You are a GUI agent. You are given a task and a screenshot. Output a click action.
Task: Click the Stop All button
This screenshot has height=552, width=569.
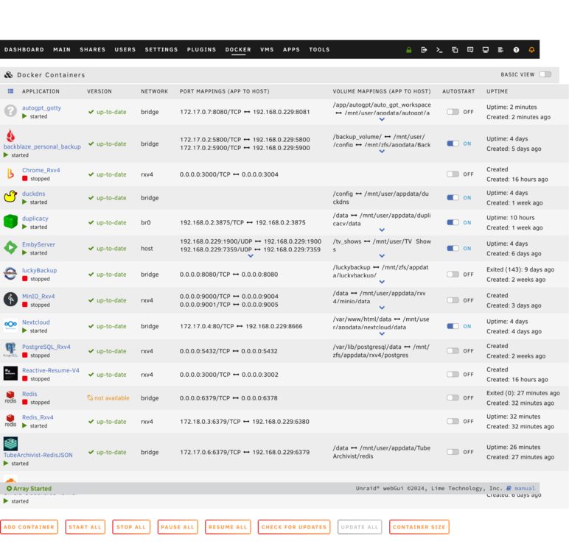point(131,527)
